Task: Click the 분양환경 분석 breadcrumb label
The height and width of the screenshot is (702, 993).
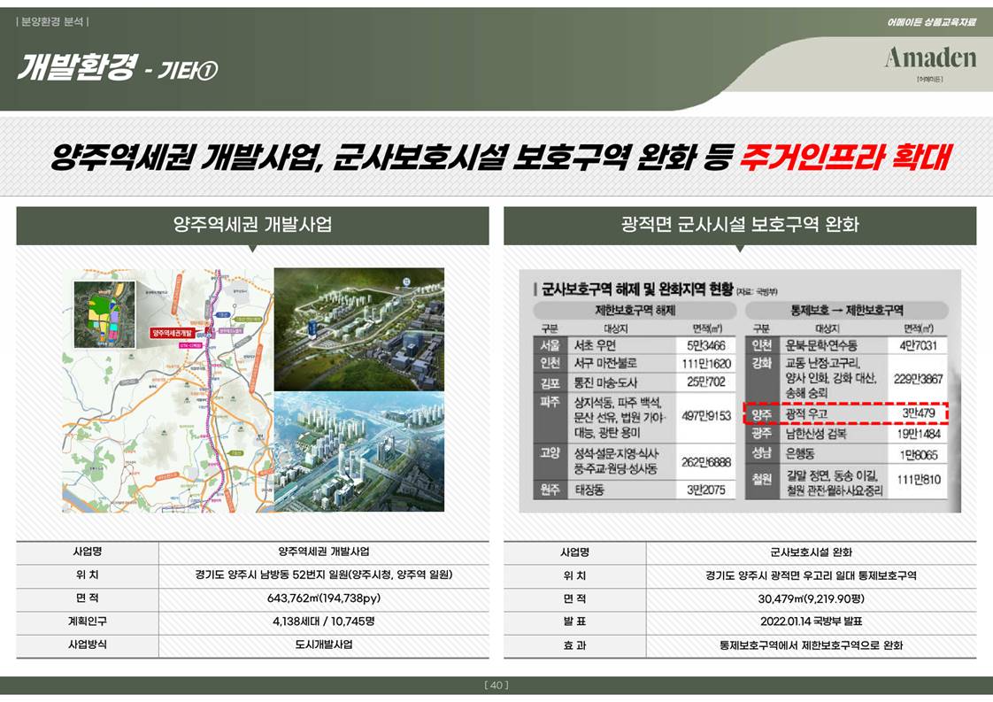Action: [x=53, y=21]
